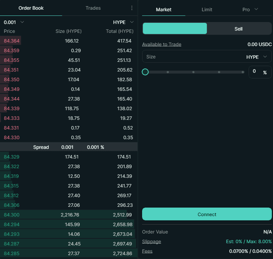Select bid price 84.315
The width and height of the screenshot is (273, 259).
coord(11,186)
